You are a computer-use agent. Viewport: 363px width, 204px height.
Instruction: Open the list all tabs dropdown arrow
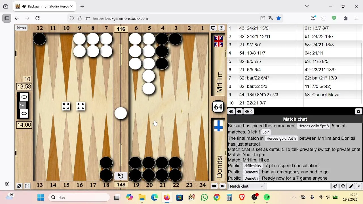click(x=307, y=6)
